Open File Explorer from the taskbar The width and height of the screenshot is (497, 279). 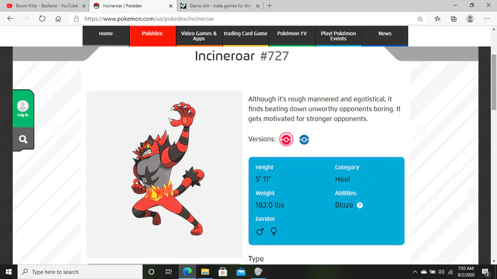pos(205,272)
